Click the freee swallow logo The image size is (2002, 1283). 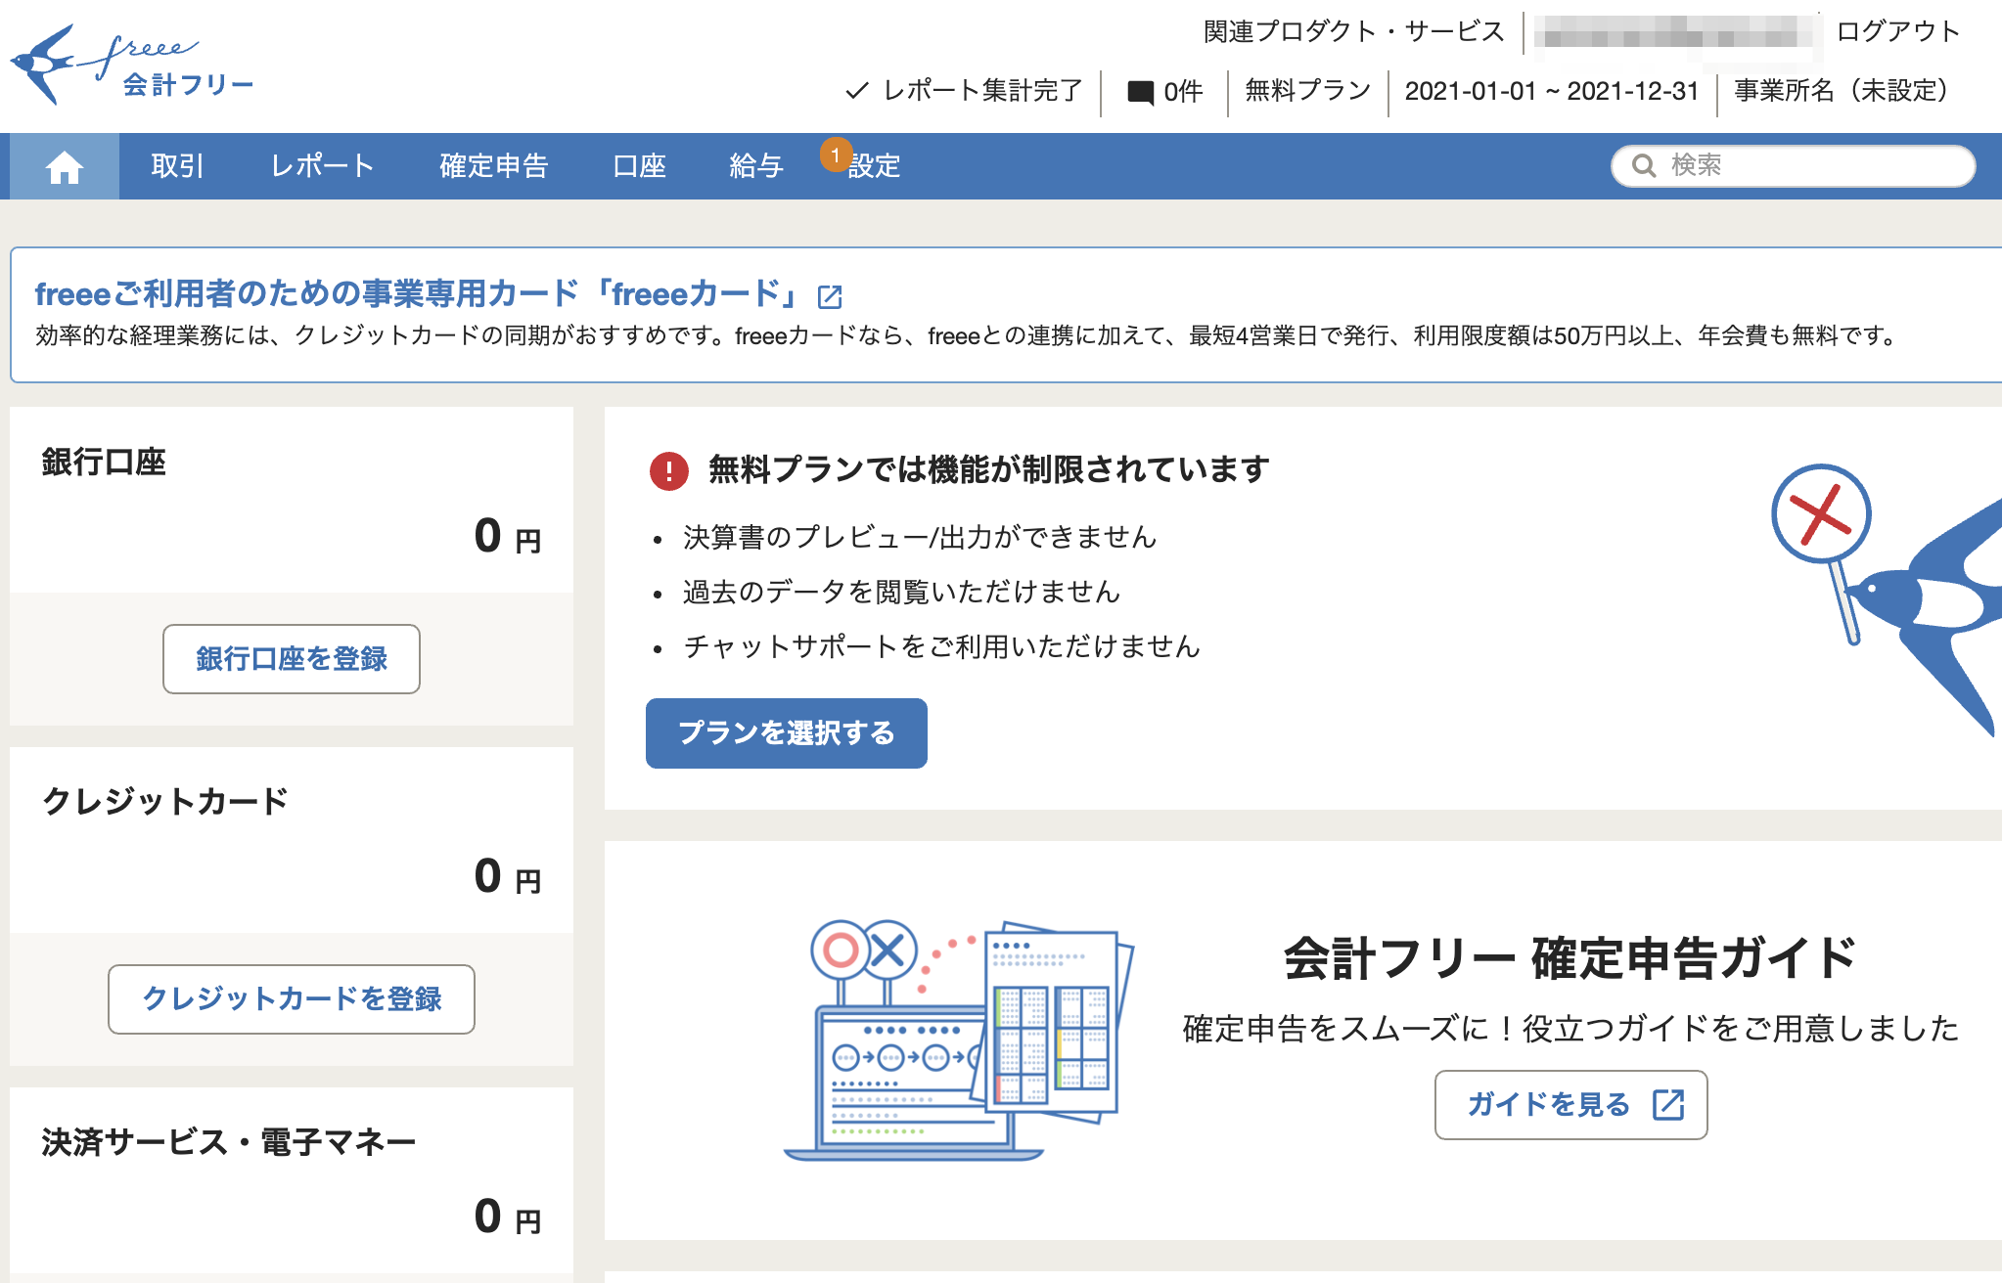(x=131, y=65)
